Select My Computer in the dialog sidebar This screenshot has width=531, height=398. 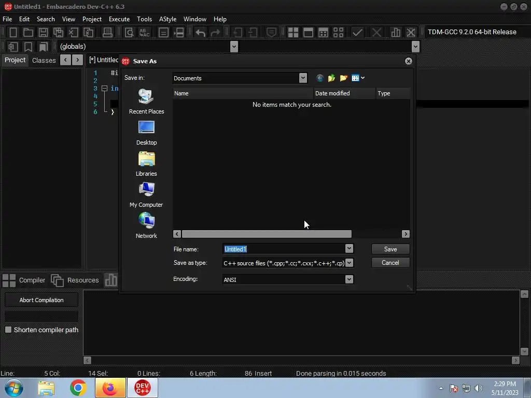[146, 195]
